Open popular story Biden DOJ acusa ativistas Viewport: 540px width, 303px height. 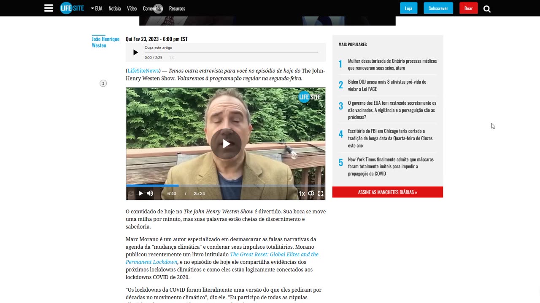point(387,85)
